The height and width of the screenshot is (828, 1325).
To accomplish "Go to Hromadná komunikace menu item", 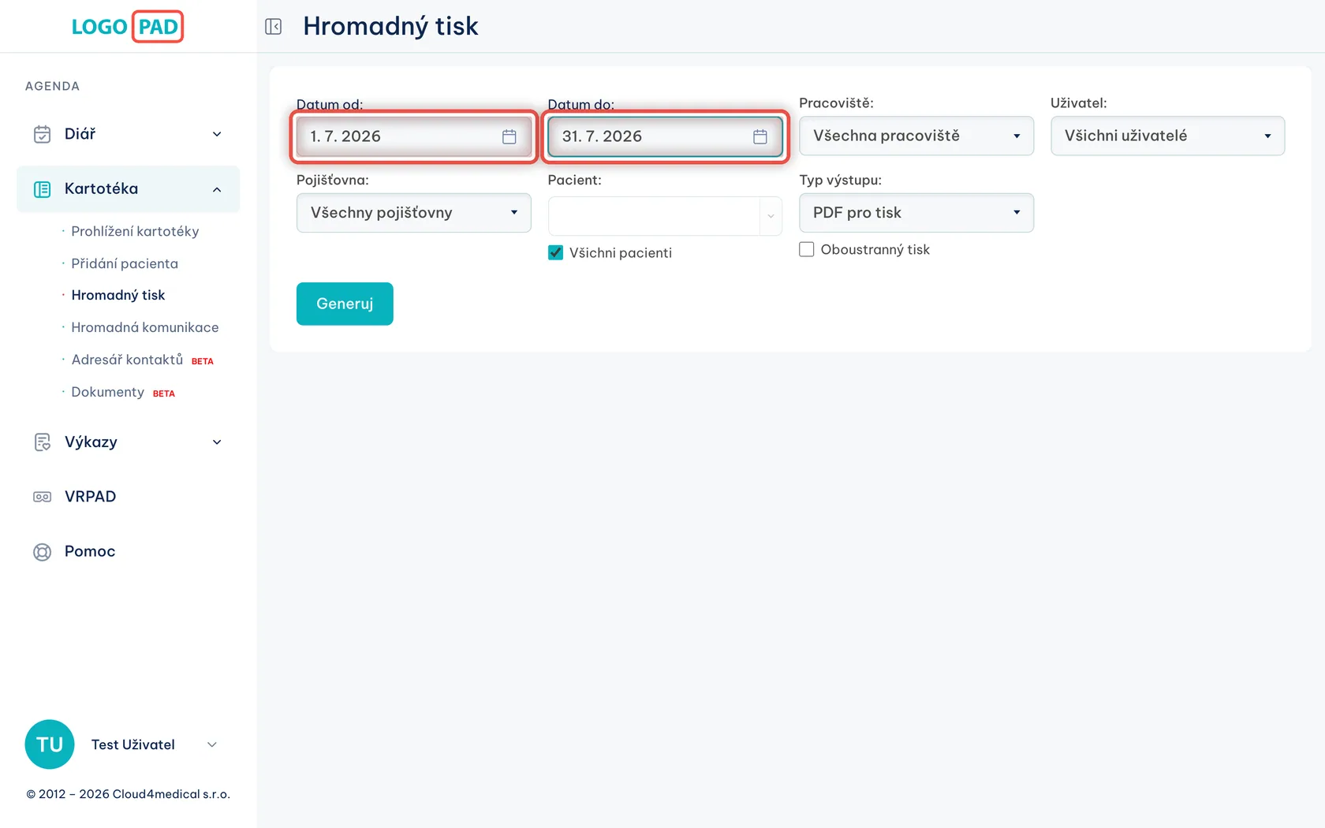I will point(145,327).
